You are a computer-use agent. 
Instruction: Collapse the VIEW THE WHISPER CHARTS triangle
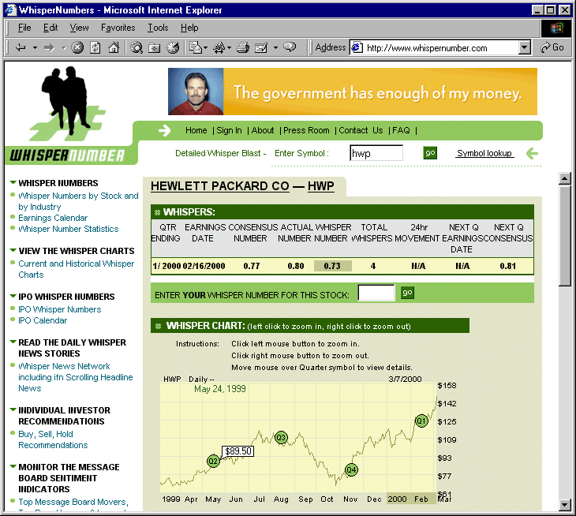pyautogui.click(x=13, y=250)
